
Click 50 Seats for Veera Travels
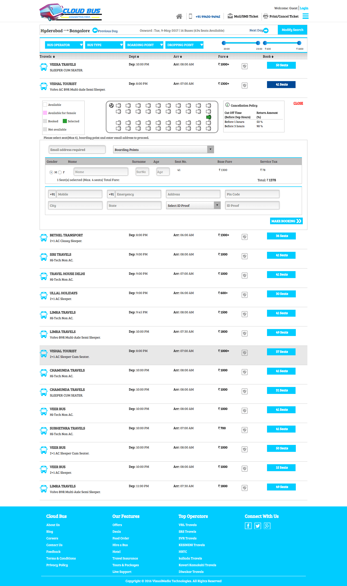click(x=281, y=65)
